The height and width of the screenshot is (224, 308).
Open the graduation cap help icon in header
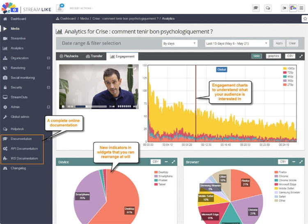coord(256,8)
